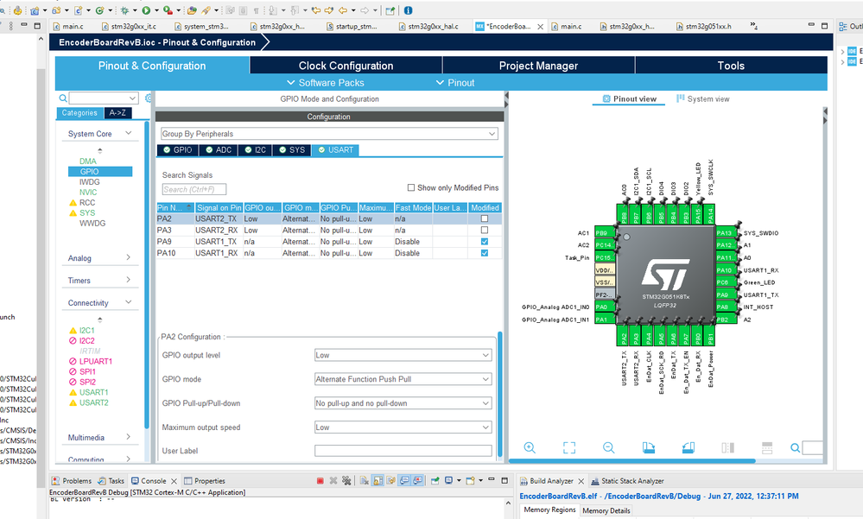Click the PA10 pin on the chip

pyautogui.click(x=726, y=270)
